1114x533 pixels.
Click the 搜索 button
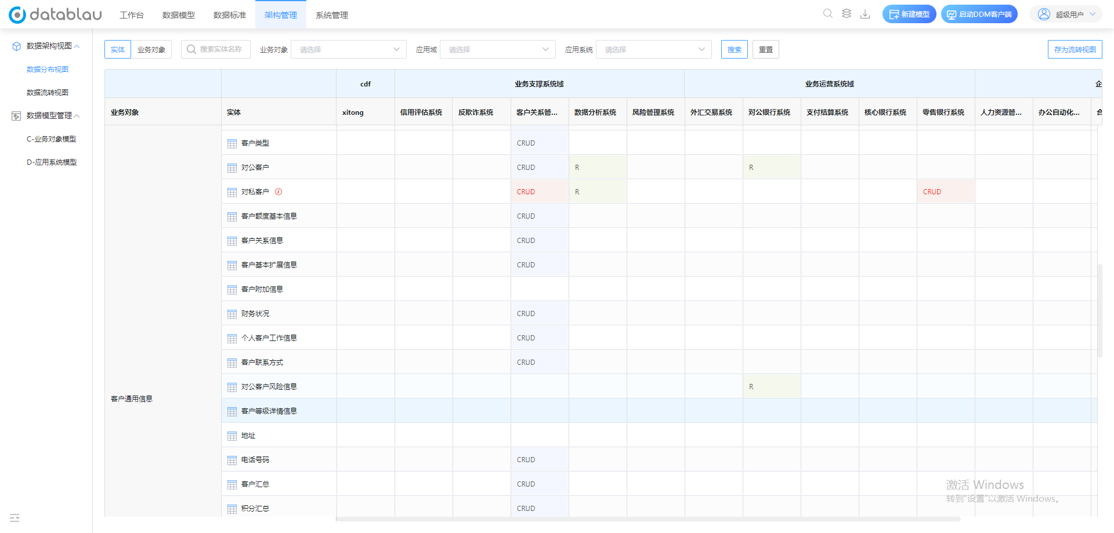[x=735, y=49]
